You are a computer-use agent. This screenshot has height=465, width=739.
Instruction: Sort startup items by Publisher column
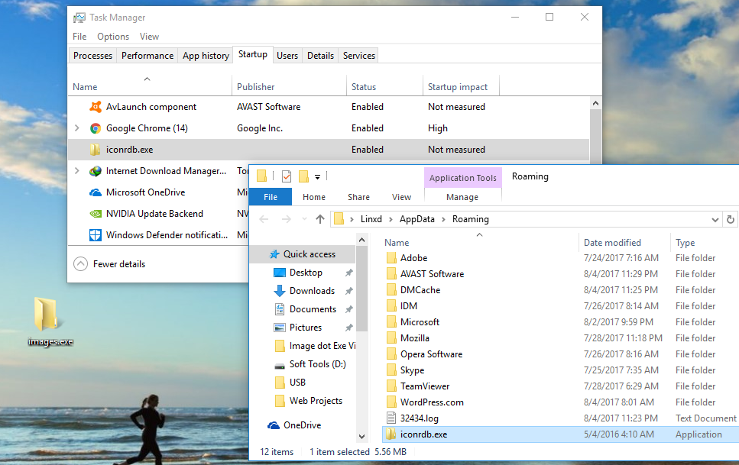[288, 87]
